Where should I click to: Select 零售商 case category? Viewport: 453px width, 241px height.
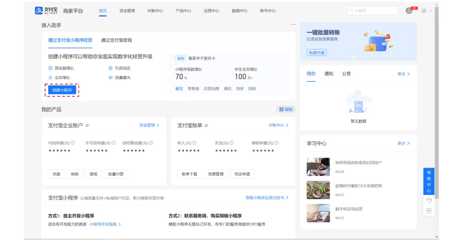pyautogui.click(x=193, y=89)
